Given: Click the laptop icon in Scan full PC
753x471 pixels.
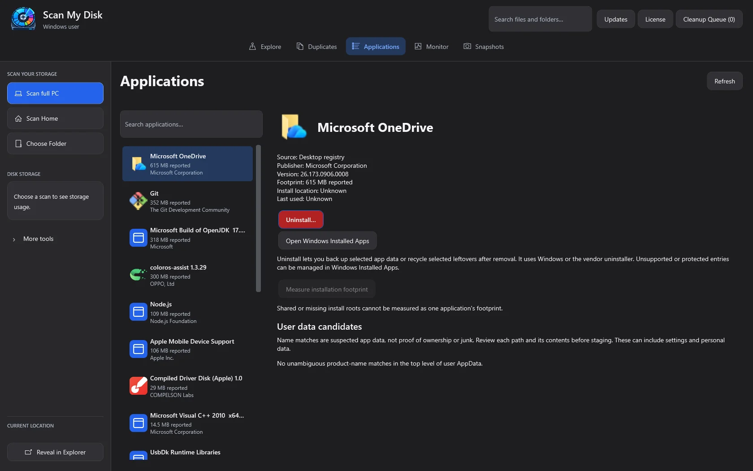Looking at the screenshot, I should pyautogui.click(x=18, y=93).
